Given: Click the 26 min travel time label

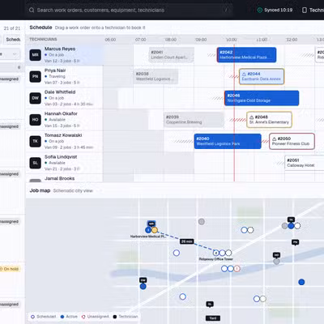Looking at the screenshot, I should click(187, 241).
